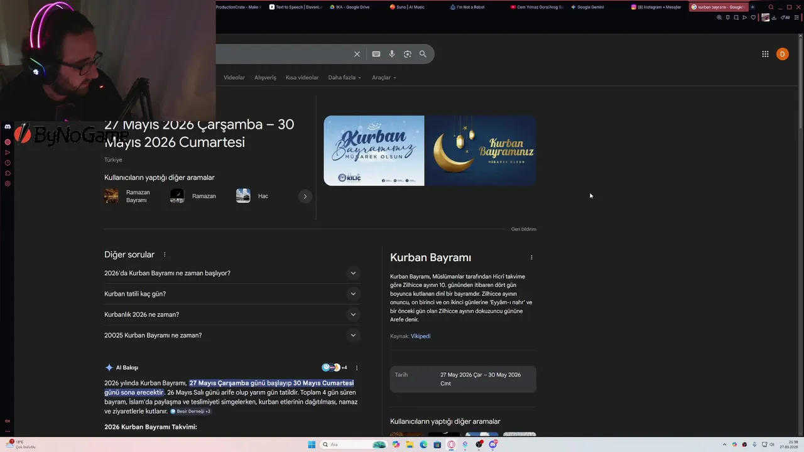This screenshot has width=804, height=452.
Task: Switch to the Videolar search tab
Action: (234, 78)
